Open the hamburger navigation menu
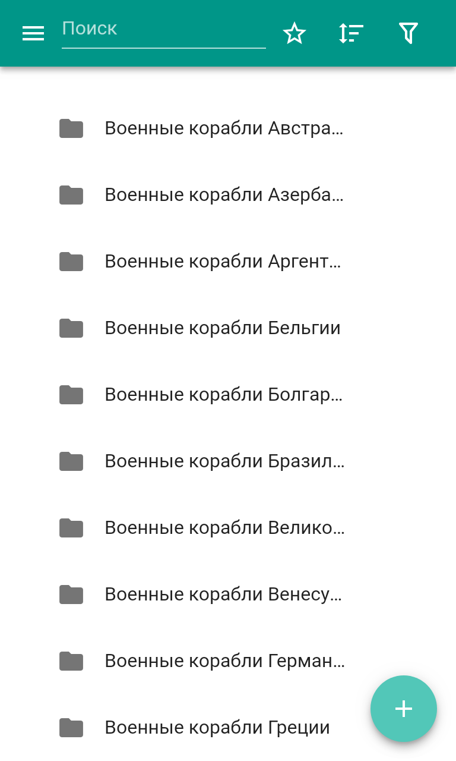The width and height of the screenshot is (456, 761). (x=33, y=33)
